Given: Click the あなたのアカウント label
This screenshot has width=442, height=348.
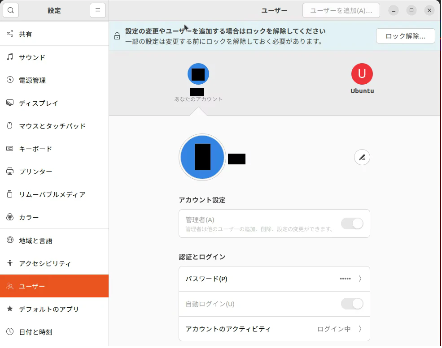Looking at the screenshot, I should tap(198, 99).
